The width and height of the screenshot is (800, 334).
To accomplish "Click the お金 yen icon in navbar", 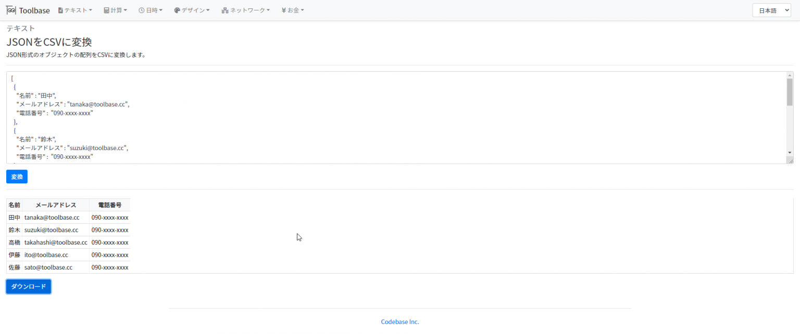I will coord(283,10).
